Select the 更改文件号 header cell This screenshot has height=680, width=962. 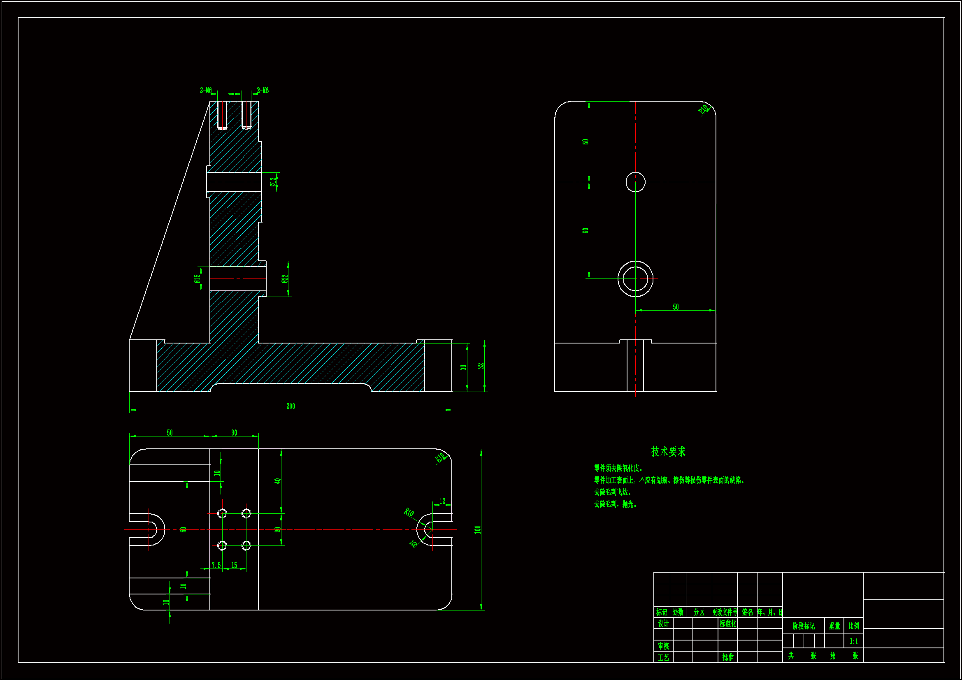tap(725, 612)
